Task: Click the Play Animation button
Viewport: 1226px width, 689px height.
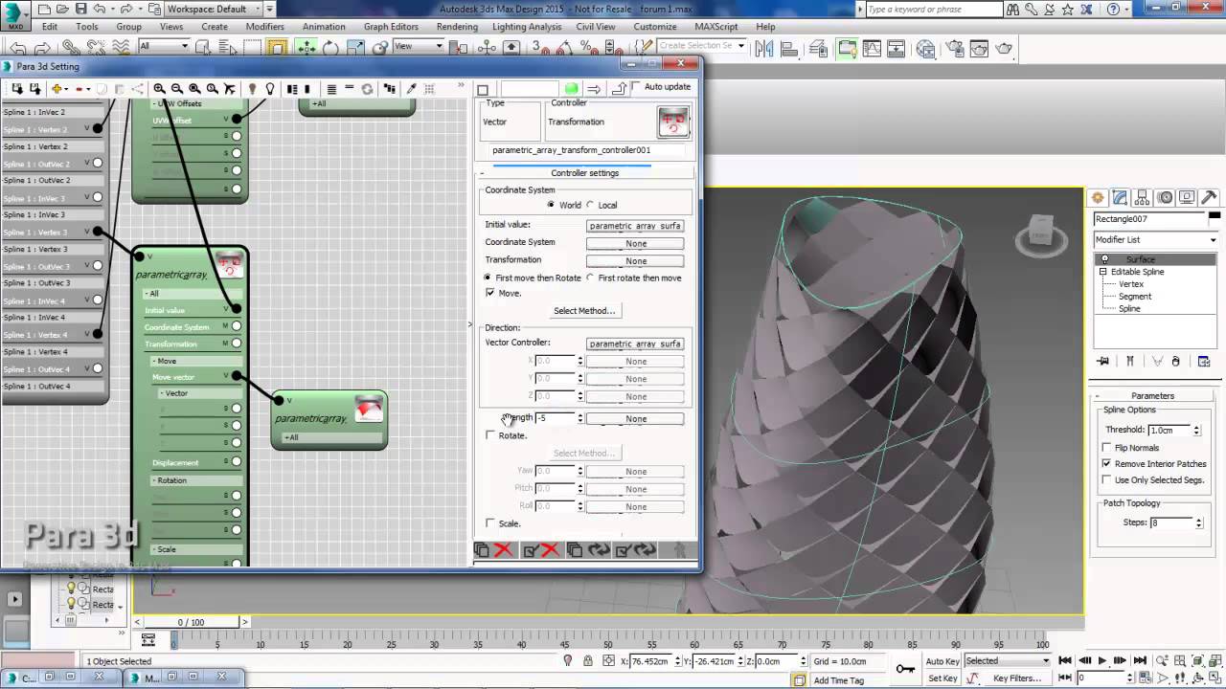Action: [x=1102, y=660]
